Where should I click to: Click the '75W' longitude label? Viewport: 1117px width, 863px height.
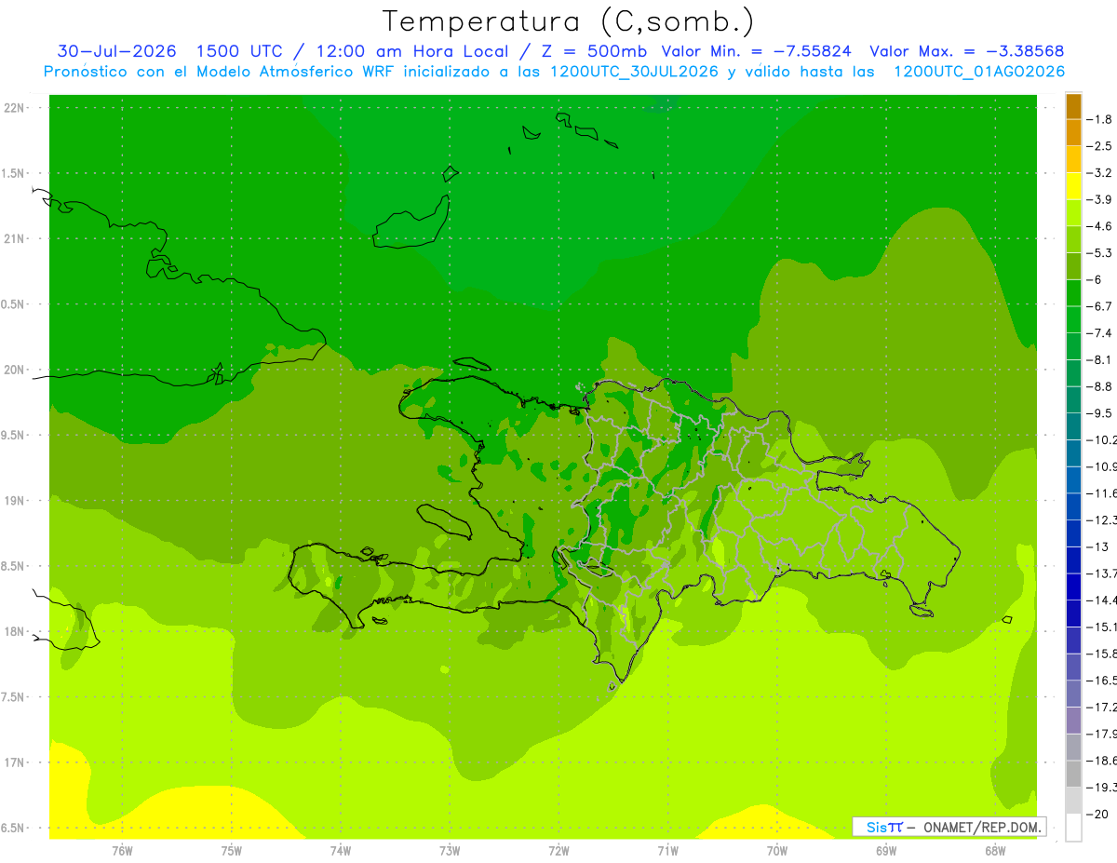coord(231,850)
